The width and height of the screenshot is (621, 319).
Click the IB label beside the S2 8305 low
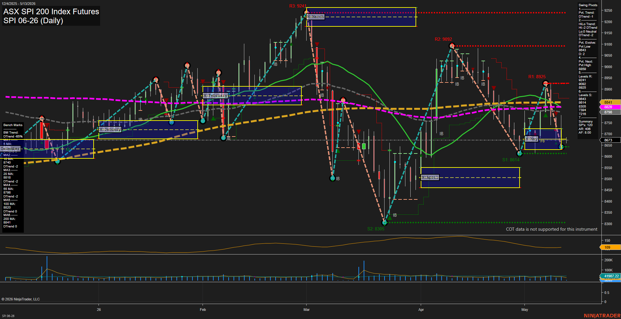395,215
